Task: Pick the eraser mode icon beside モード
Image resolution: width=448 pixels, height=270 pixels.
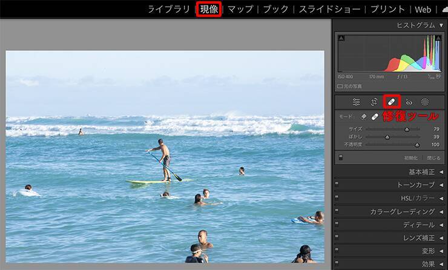Action: pos(364,116)
